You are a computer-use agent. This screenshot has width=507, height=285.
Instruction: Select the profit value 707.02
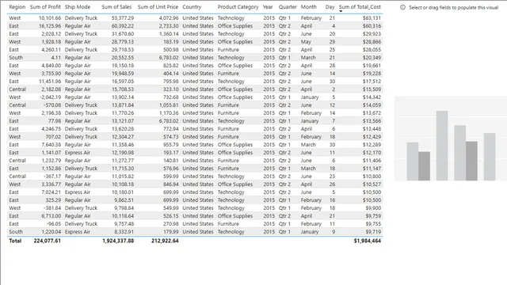(53, 137)
